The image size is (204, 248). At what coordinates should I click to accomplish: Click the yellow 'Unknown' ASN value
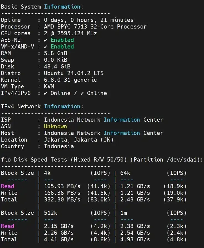pyautogui.click(x=55, y=126)
